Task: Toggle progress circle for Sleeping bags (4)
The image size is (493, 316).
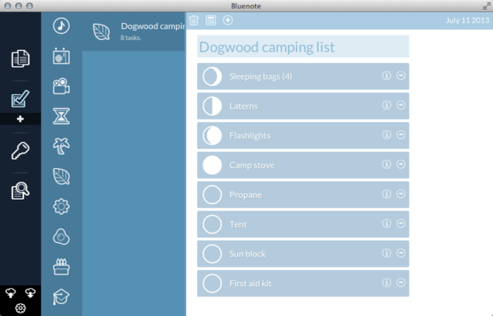Action: (212, 76)
